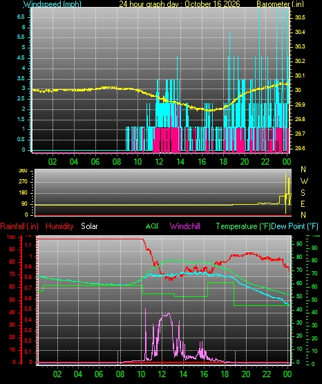Image resolution: width=322 pixels, height=384 pixels.
Task: Click the 30.4 barometer axis value
Action: pos(300,32)
